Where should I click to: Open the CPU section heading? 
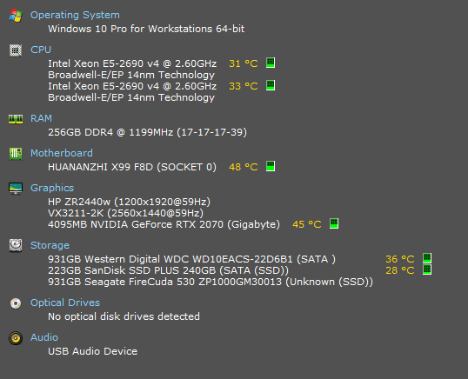tap(41, 50)
